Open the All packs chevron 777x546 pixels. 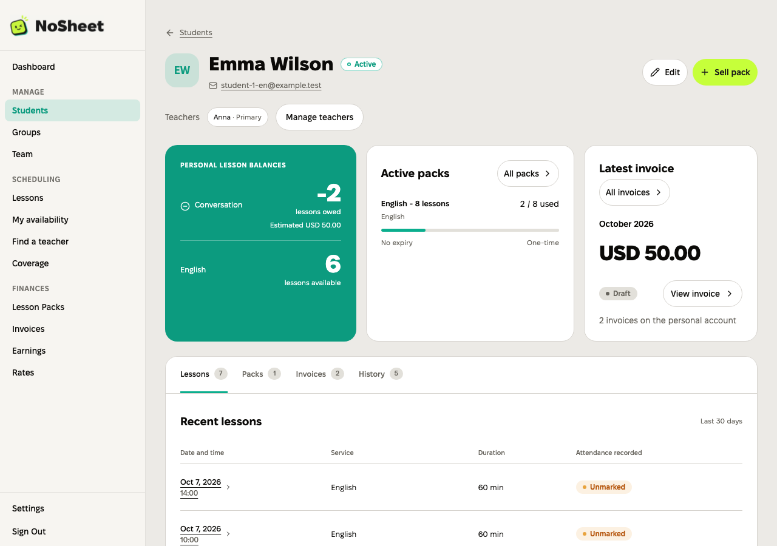pyautogui.click(x=547, y=174)
